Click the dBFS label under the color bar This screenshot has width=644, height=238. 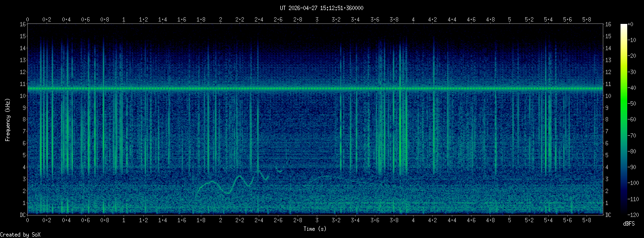(629, 224)
